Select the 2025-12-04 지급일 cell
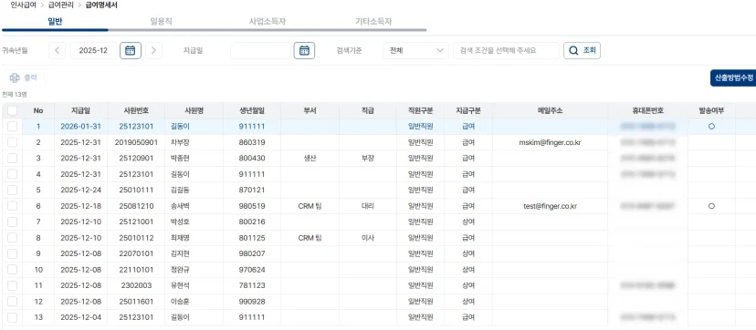Screen dimensions: 756x330 tap(80, 317)
